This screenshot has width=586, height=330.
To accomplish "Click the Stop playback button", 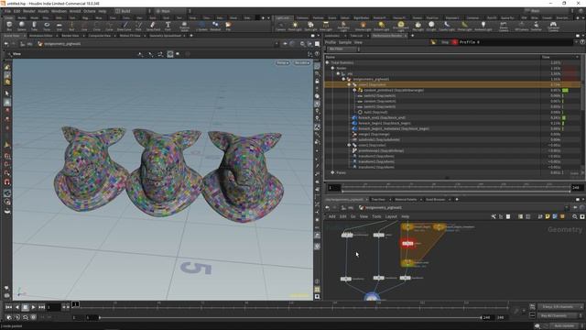I will coord(25,307).
